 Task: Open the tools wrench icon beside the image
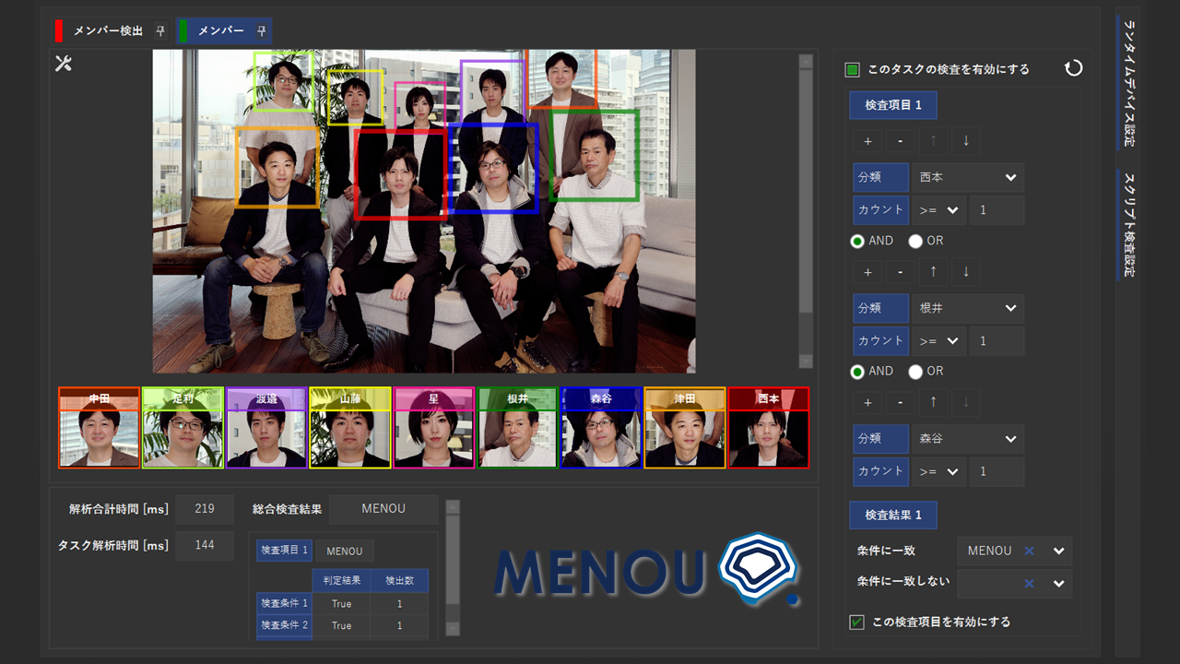tap(64, 63)
